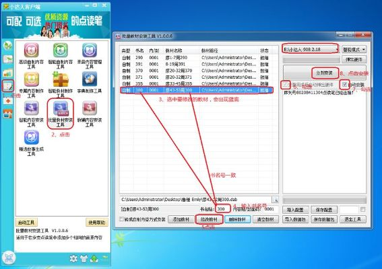Click the 添加教材 button

click(x=181, y=219)
